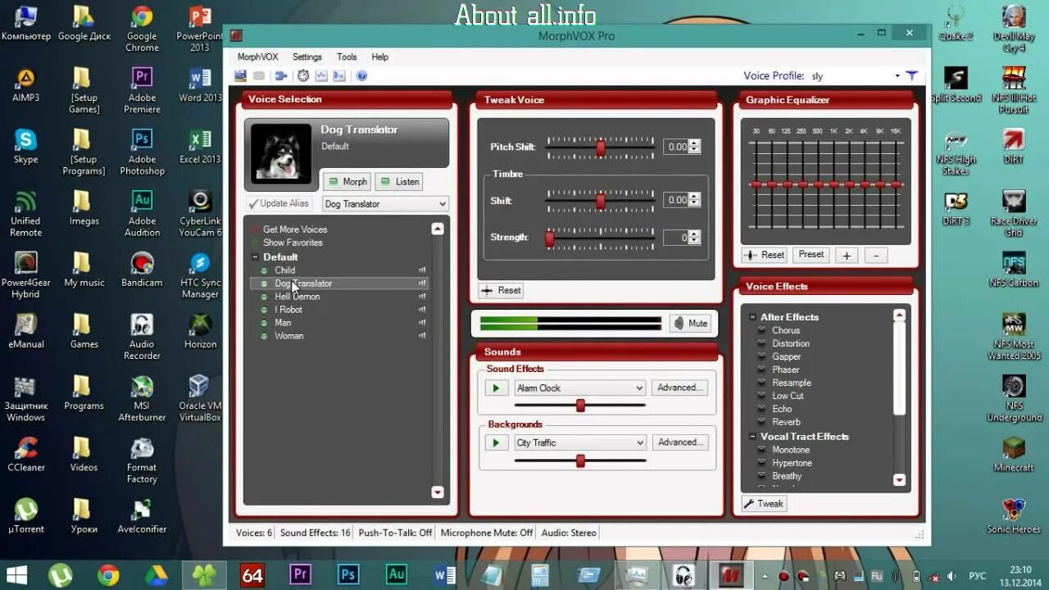Click the MorphVOX taskbar icon
1049x590 pixels.
(x=731, y=574)
